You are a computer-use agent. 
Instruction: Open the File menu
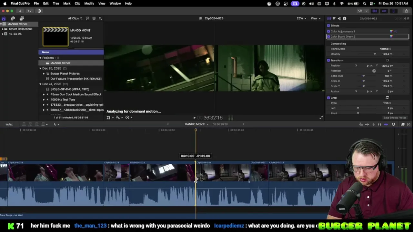click(36, 4)
